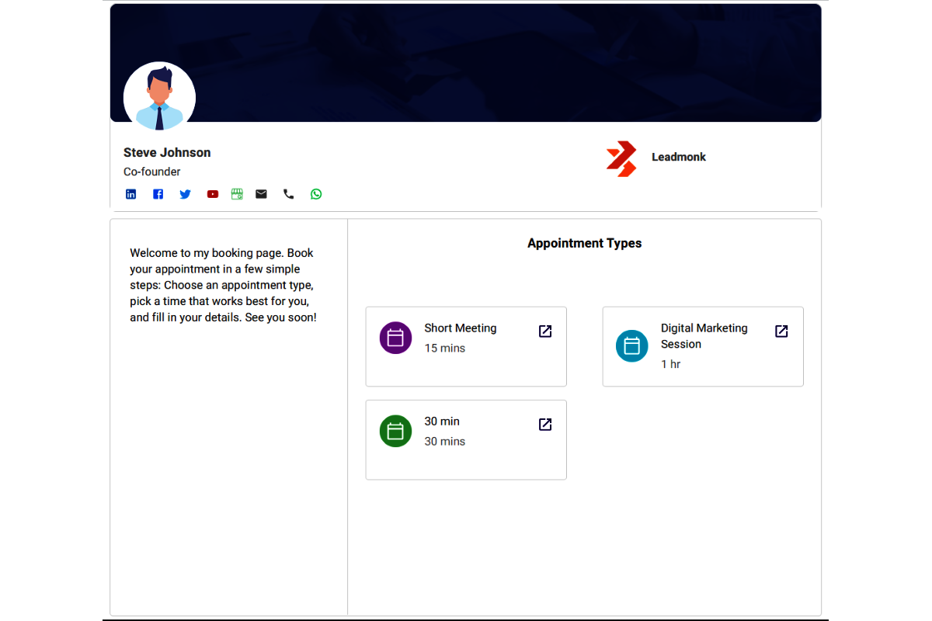Select the green 30 min calendar icon
Screen dimensions: 932x621
click(395, 431)
